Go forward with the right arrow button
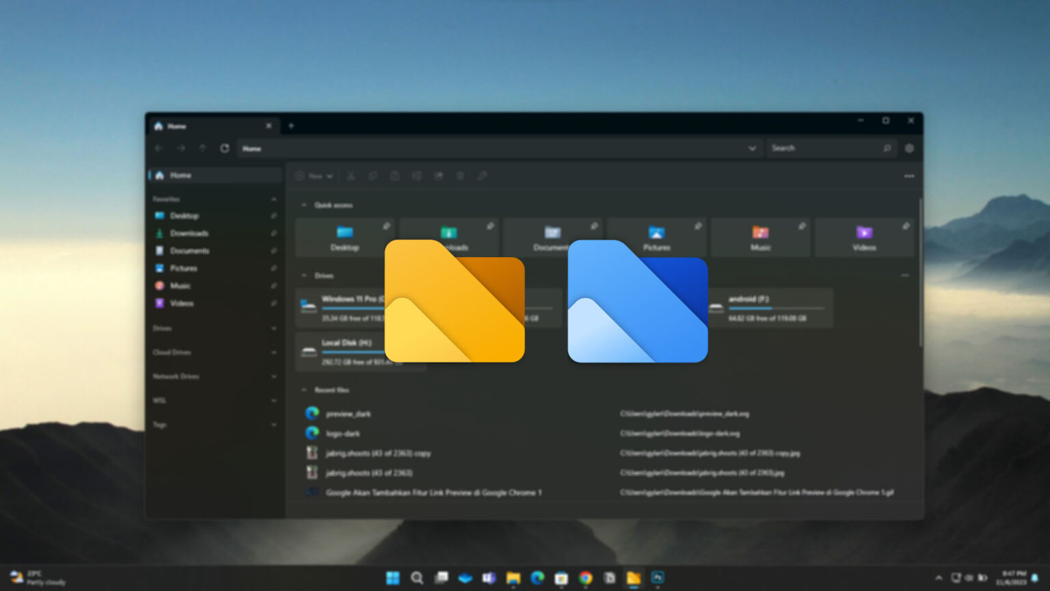 click(x=180, y=148)
